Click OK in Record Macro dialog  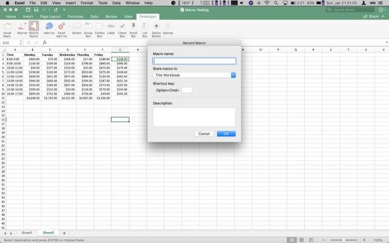coord(226,134)
